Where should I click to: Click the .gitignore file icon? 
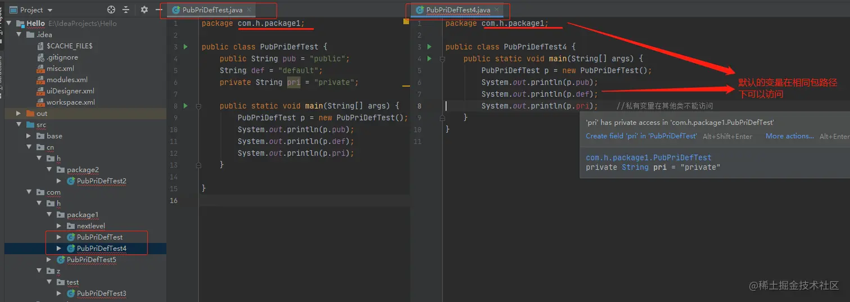point(40,57)
